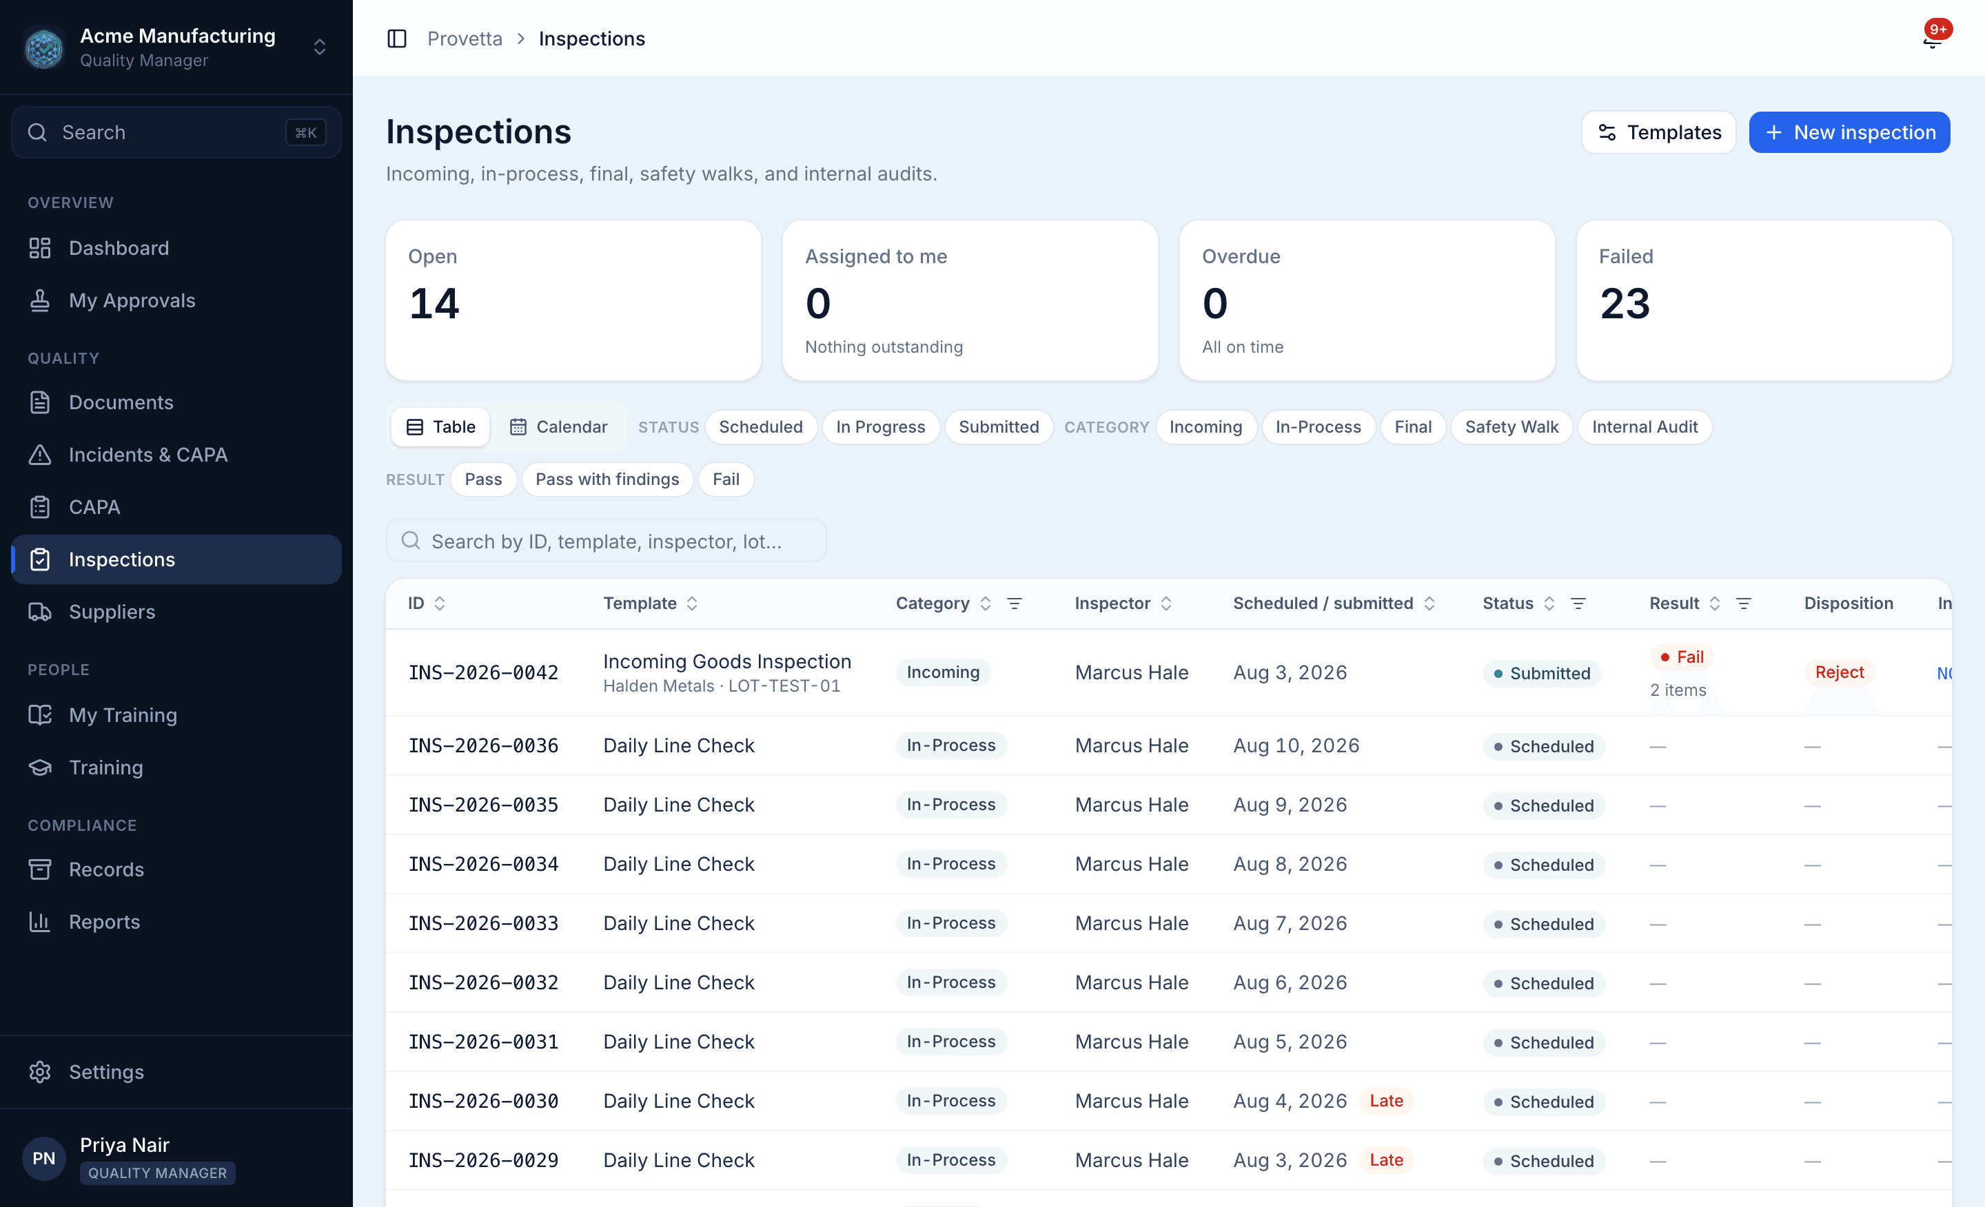Switch to the Calendar view tab

coord(558,426)
